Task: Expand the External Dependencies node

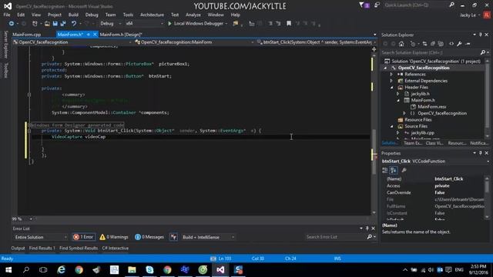Action: click(x=391, y=81)
